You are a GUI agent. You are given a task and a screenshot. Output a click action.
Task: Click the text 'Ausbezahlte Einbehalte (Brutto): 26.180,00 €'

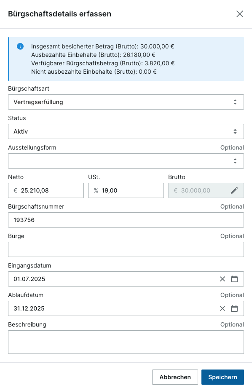(x=93, y=55)
